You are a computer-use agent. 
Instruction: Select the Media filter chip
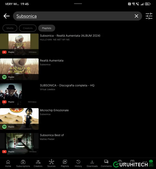[x=10, y=28]
